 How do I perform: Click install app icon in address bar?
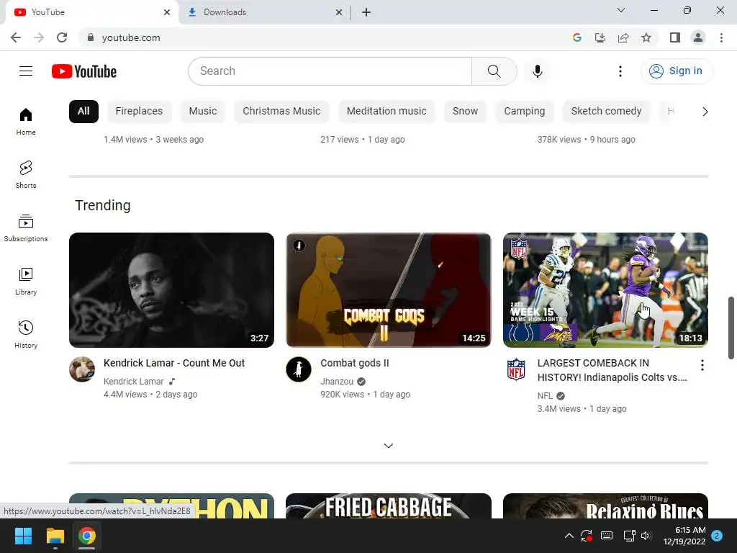(x=600, y=37)
